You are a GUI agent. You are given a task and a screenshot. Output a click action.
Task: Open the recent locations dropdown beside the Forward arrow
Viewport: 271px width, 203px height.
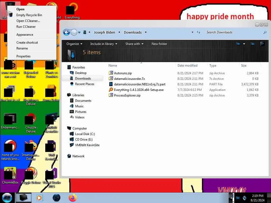coord(79,33)
